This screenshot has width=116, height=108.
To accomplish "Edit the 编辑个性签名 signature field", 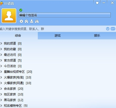I will click(65, 15).
